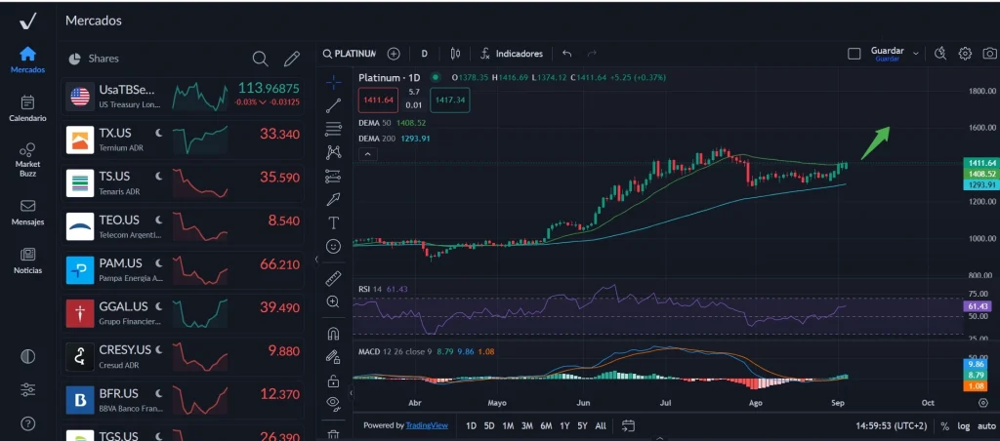The width and height of the screenshot is (1000, 441).
Task: Redo the chart action
Action: [591, 54]
